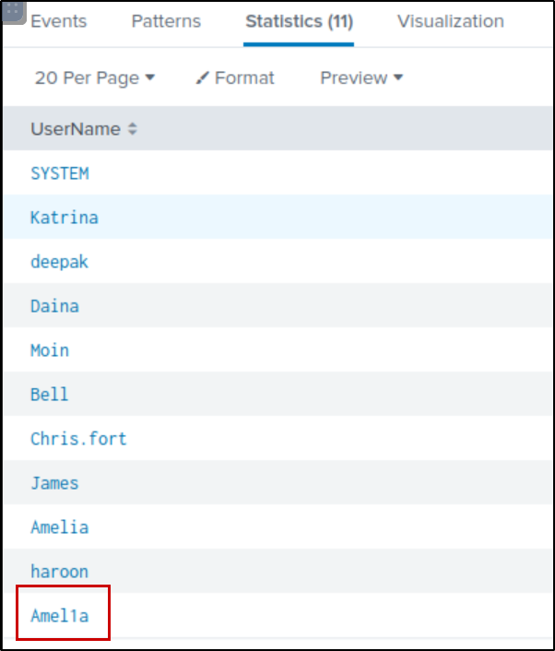Click the Amelia username link
Viewport: 555px width, 651px height.
pyautogui.click(x=60, y=527)
